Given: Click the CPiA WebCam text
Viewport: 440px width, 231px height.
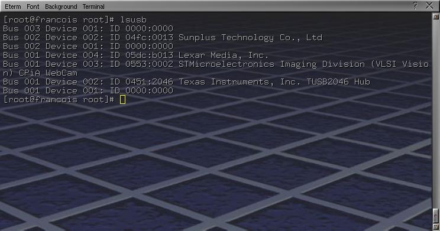Looking at the screenshot, I should coord(48,73).
